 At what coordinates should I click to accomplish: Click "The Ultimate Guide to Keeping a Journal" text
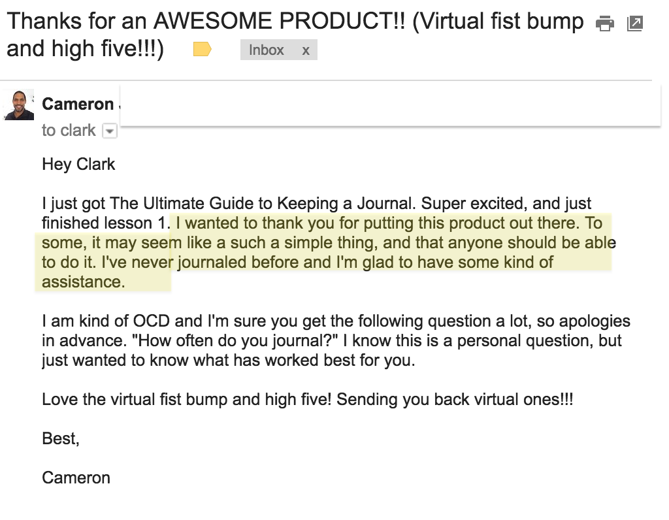point(262,203)
